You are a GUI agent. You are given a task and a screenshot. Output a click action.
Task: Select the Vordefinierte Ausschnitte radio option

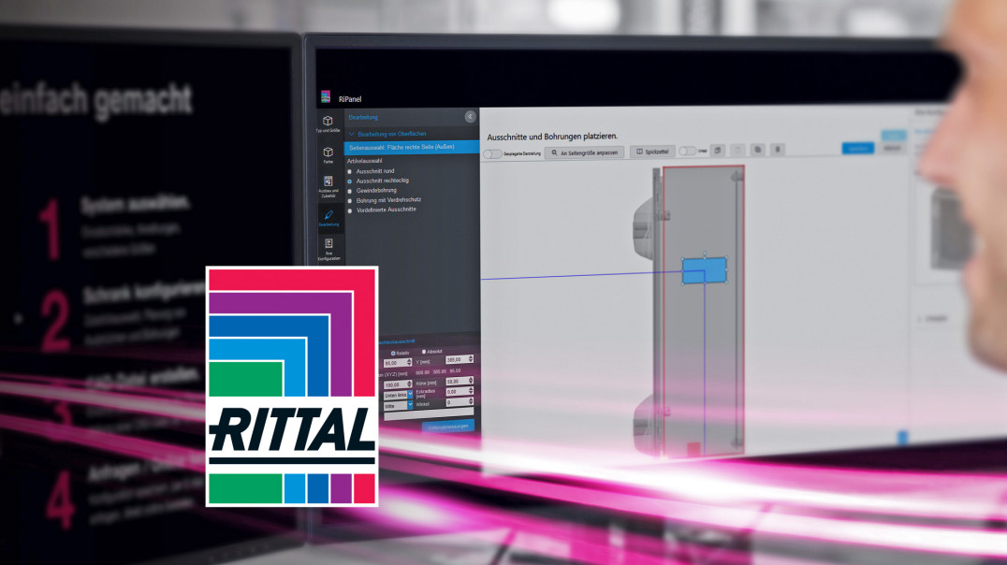(350, 210)
